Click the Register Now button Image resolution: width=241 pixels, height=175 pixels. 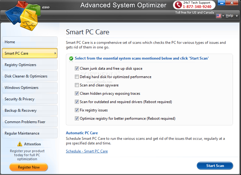point(28,167)
